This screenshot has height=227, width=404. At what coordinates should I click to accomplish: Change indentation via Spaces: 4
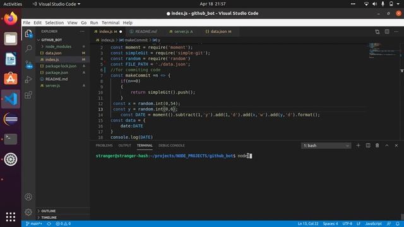(x=330, y=224)
